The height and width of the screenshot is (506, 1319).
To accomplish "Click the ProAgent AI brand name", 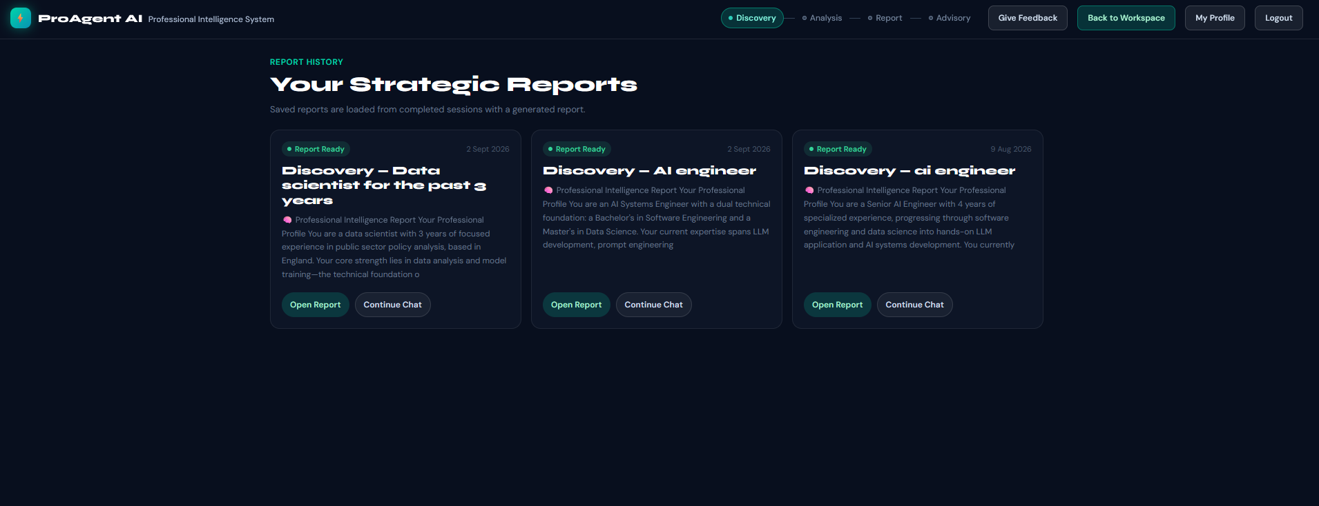I will click(90, 19).
